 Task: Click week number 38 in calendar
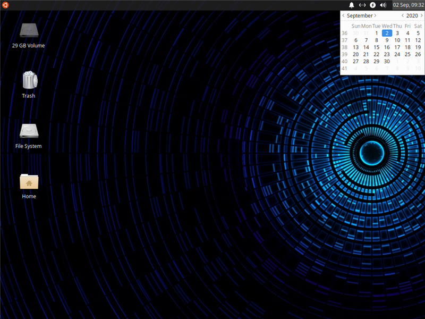tap(344, 47)
